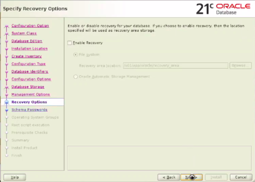Viewport: 255px width, 182px height.
Task: Select the File system radio button
Action: 75,55
